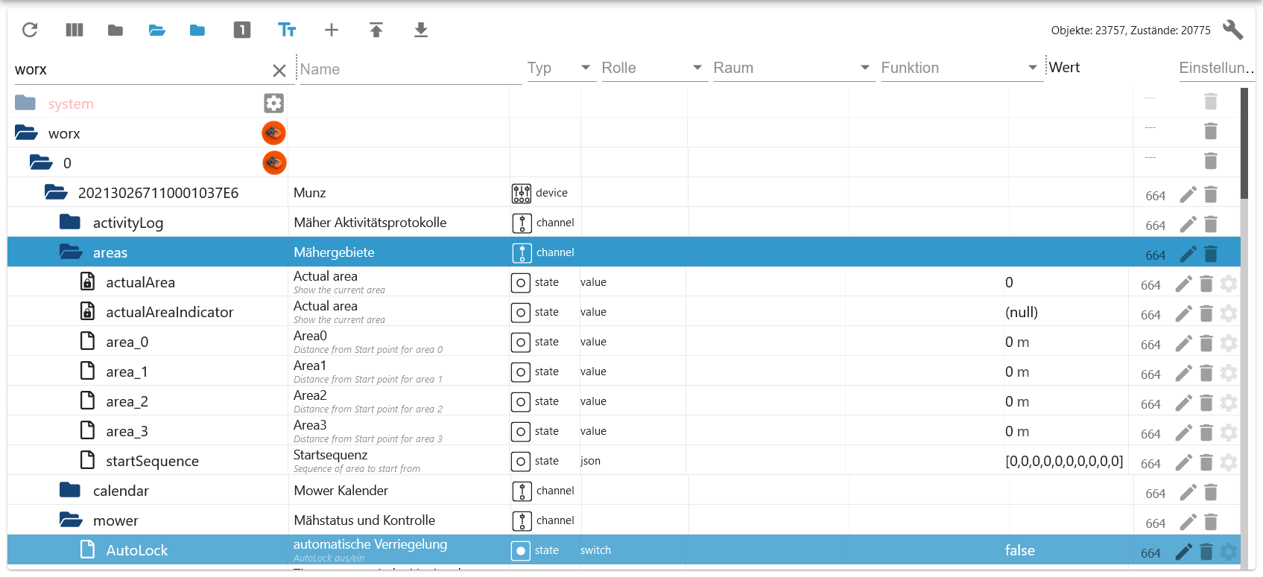
Task: Click the worx adapter icon in worx row
Action: pyautogui.click(x=274, y=133)
